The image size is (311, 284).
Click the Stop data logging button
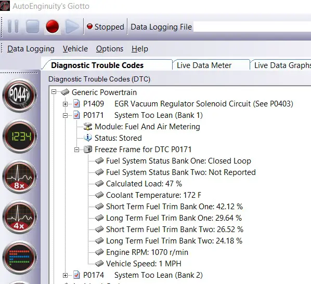click(x=33, y=26)
